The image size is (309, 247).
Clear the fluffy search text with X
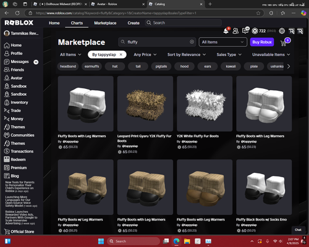coord(192,42)
